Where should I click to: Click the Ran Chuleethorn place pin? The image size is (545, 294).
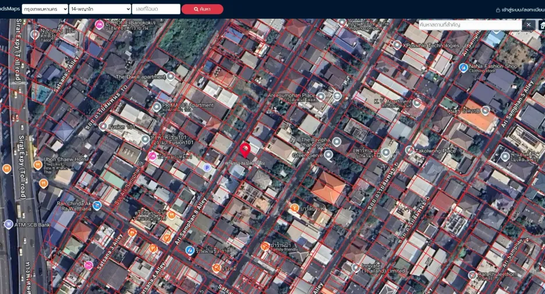[x=472, y=275]
